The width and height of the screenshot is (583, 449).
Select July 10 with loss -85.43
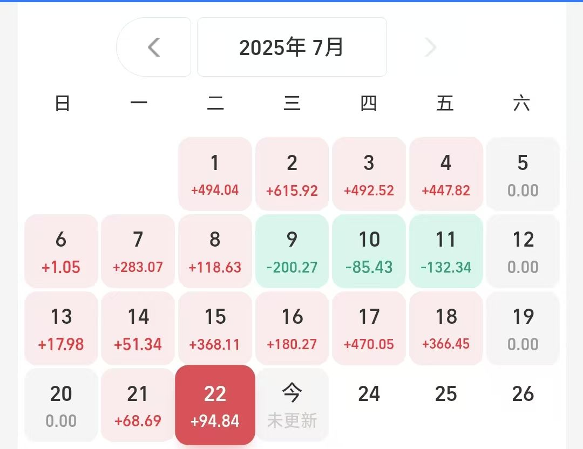369,250
